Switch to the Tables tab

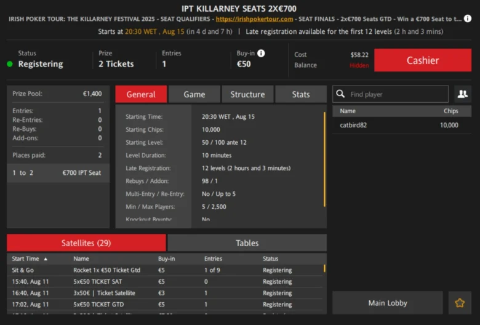pos(247,243)
